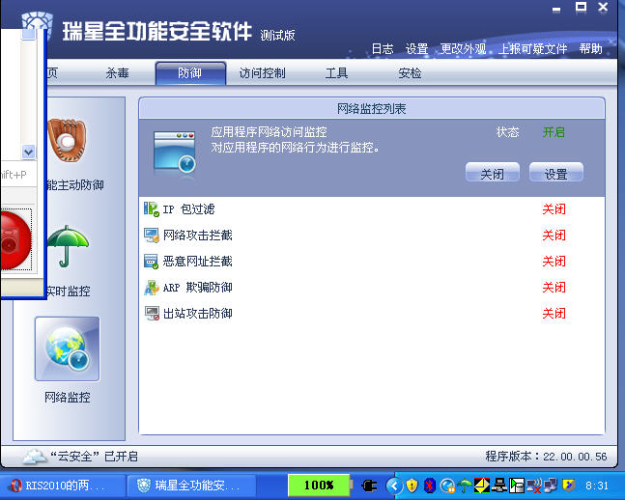Viewport: 625px width, 500px height.
Task: Click 更改外观 to change the skin
Action: coord(463,49)
